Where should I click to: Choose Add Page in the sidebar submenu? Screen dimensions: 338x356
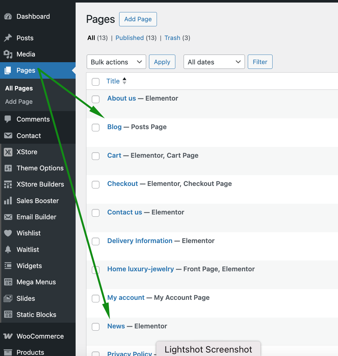click(19, 102)
